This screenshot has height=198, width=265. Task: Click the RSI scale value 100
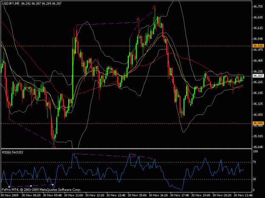pos(256,152)
